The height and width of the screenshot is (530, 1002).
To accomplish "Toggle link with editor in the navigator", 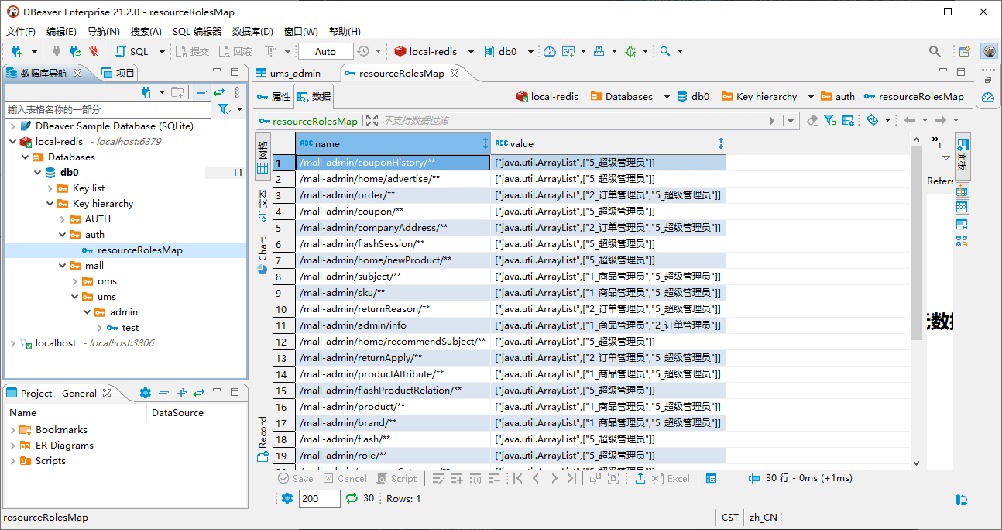I will click(219, 92).
